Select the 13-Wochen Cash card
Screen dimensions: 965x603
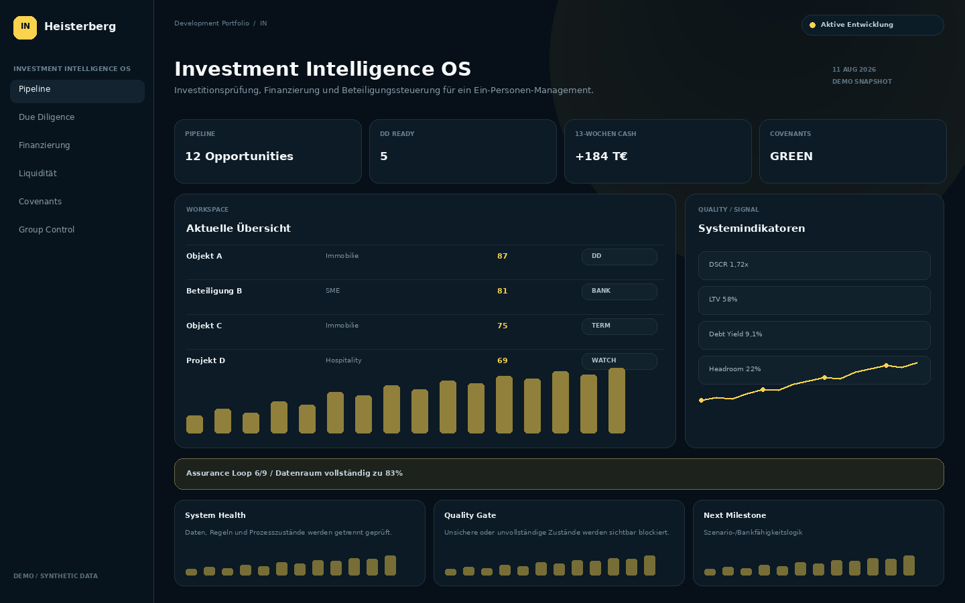coord(658,151)
